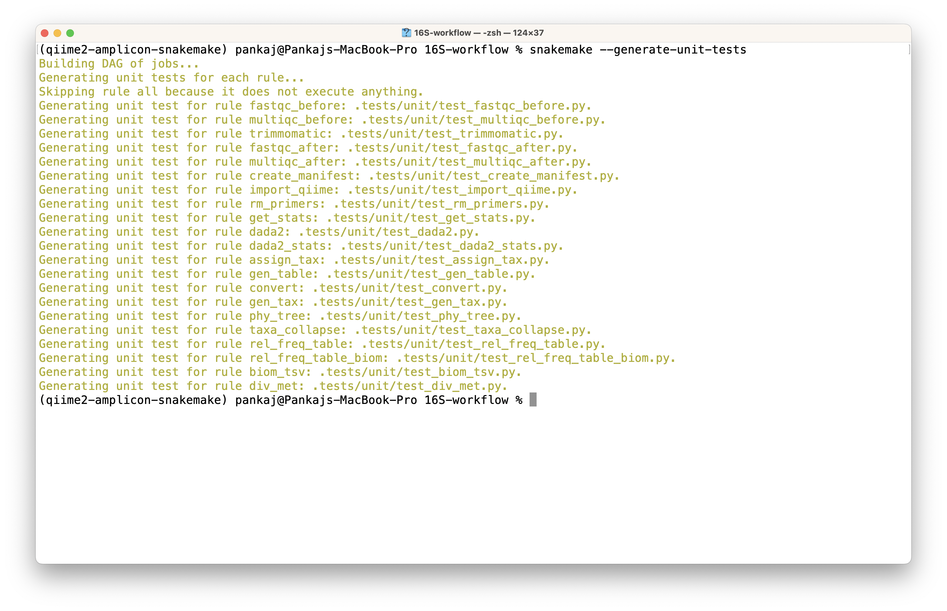The image size is (947, 611).
Task: Click the folder proxy icon in title bar
Action: [406, 33]
